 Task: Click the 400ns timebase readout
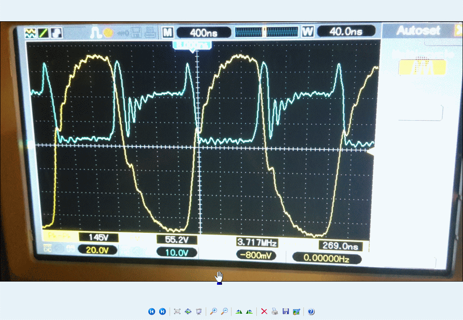203,33
